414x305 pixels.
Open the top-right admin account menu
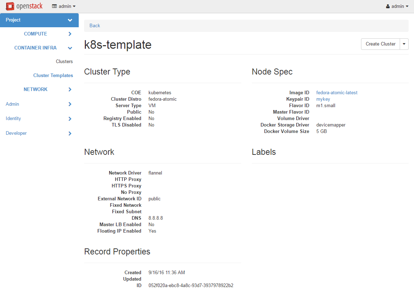click(397, 6)
